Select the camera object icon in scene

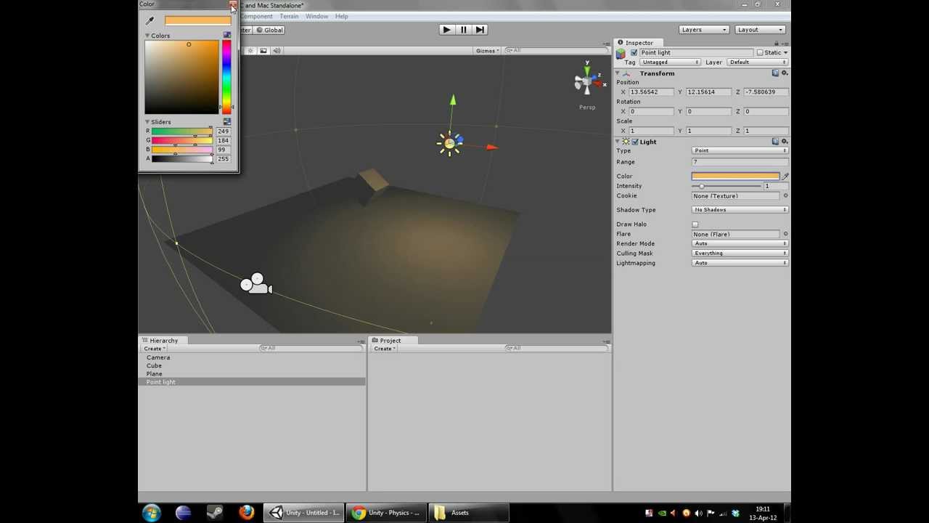[255, 284]
